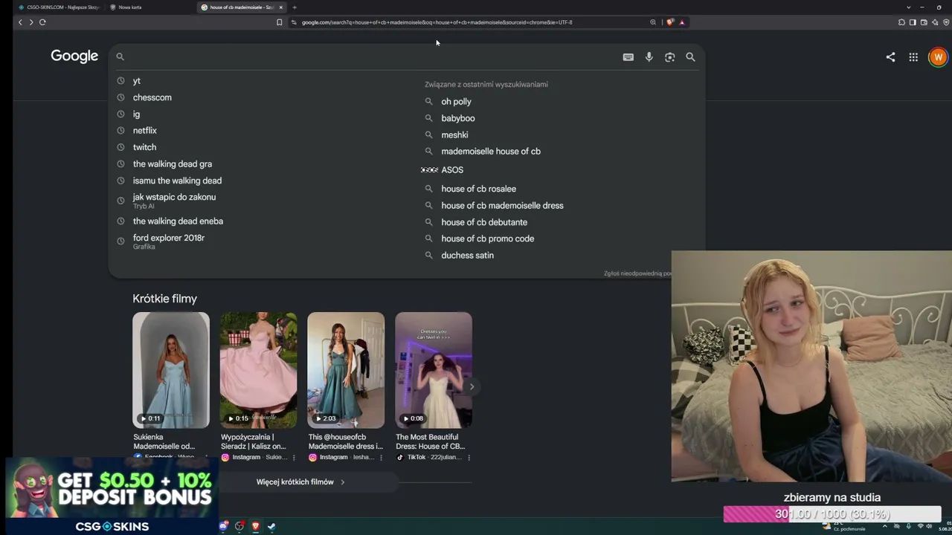Choose isamu the walking dead suggestion
The image size is (952, 535).
pos(177,181)
